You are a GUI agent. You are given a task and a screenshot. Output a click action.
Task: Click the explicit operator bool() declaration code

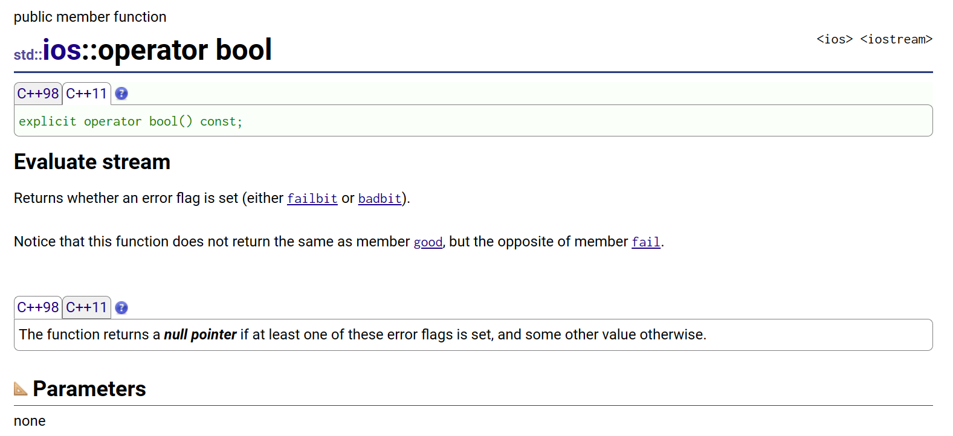(x=131, y=121)
